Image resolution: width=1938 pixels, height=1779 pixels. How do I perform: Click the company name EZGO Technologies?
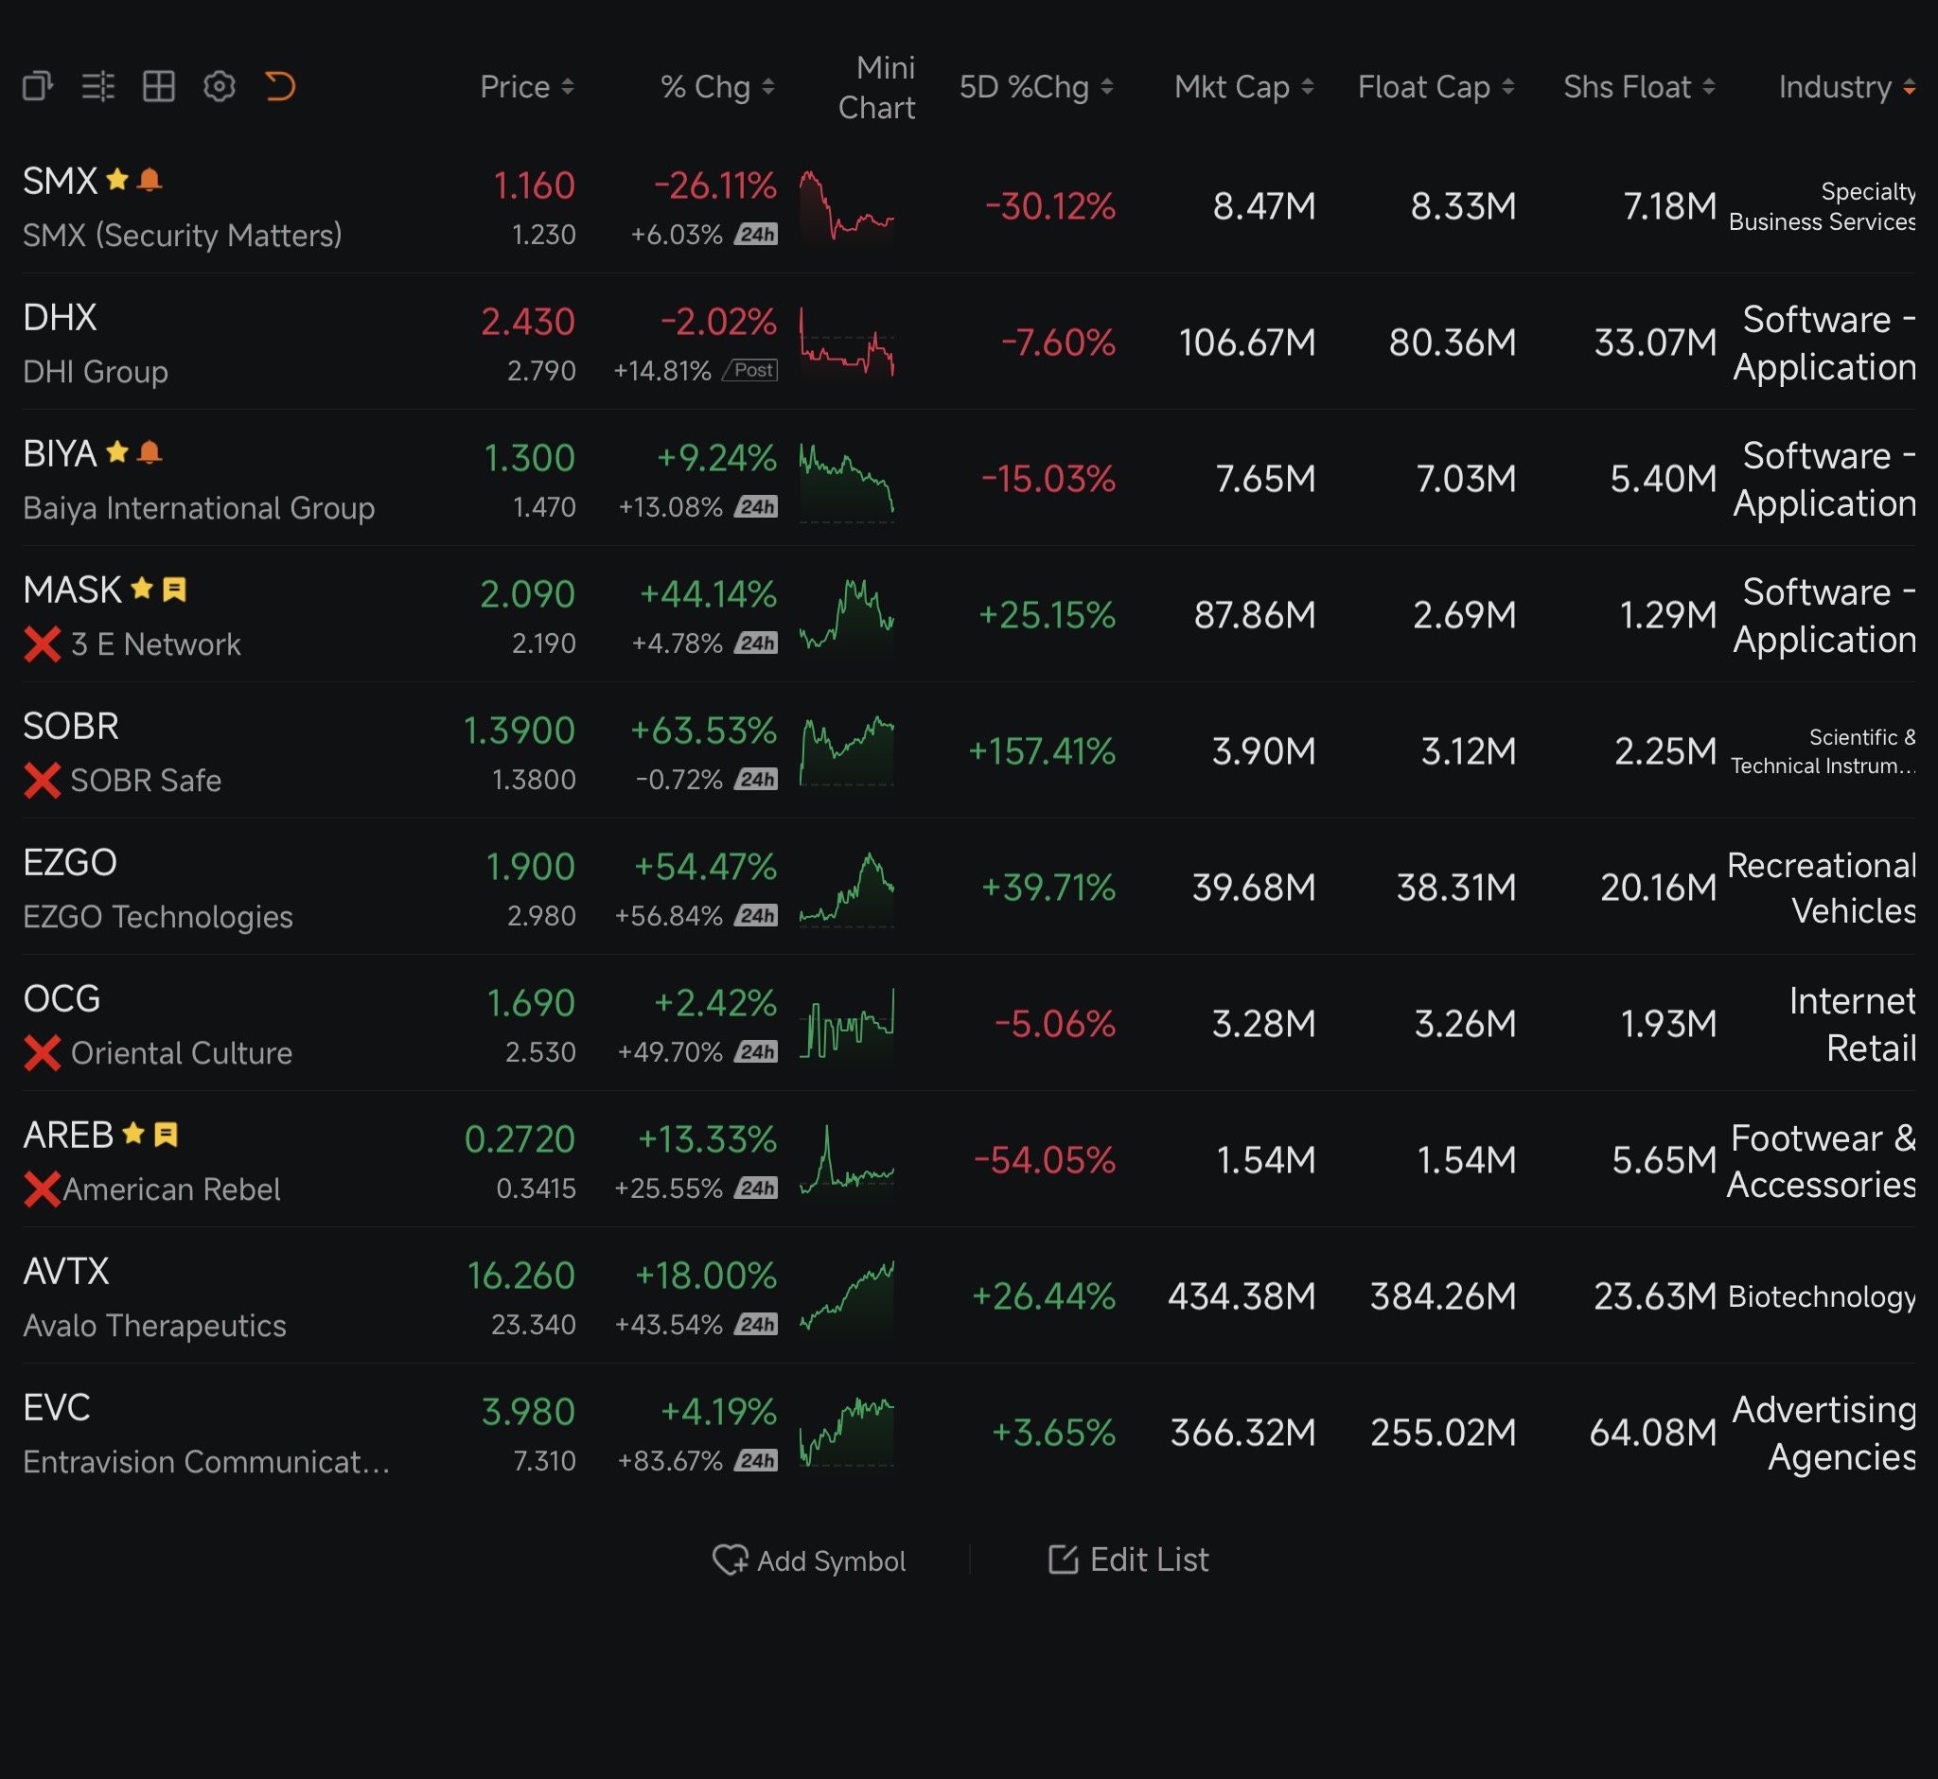tap(158, 918)
